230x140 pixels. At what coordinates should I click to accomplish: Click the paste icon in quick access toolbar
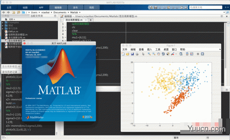(x=169, y=7)
